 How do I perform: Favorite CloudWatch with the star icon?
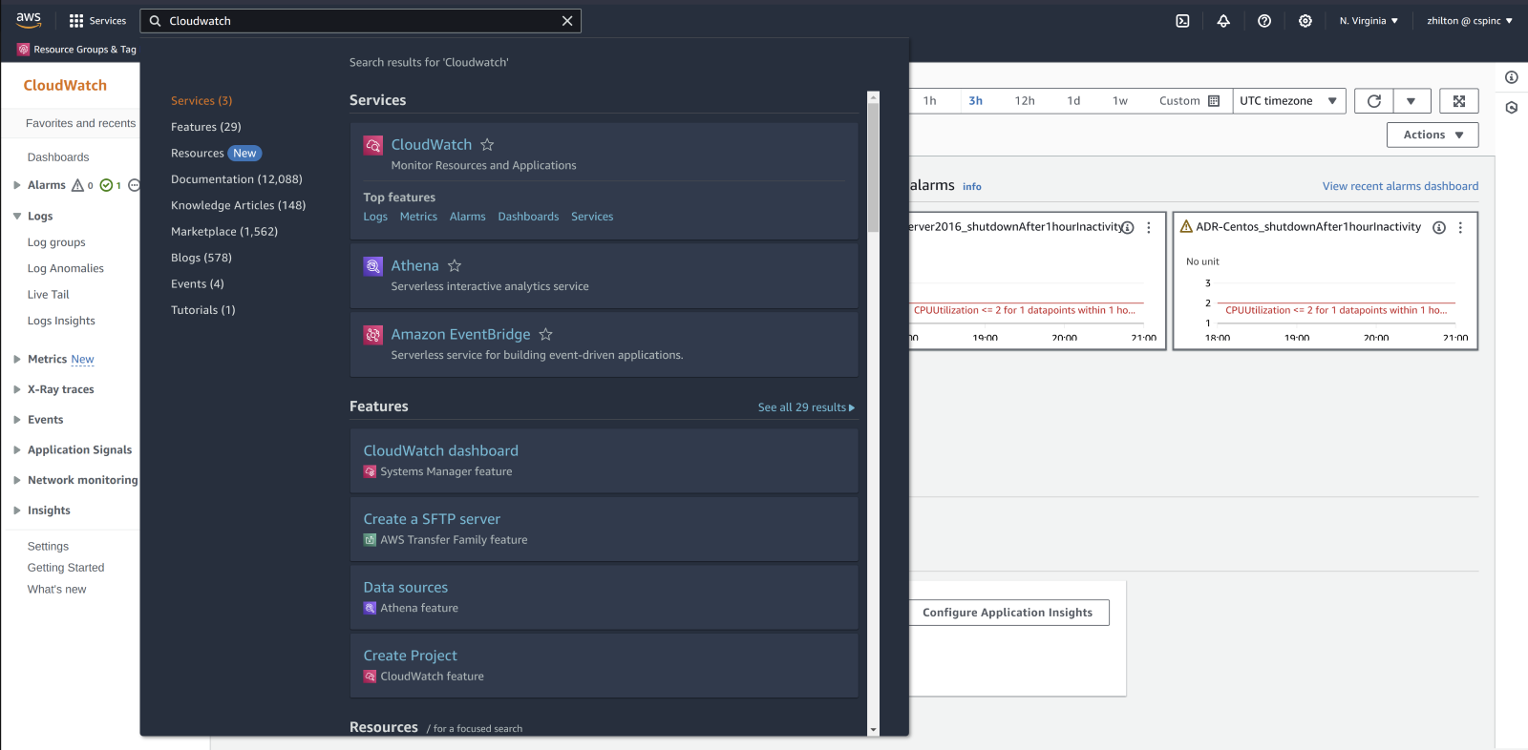(x=487, y=144)
